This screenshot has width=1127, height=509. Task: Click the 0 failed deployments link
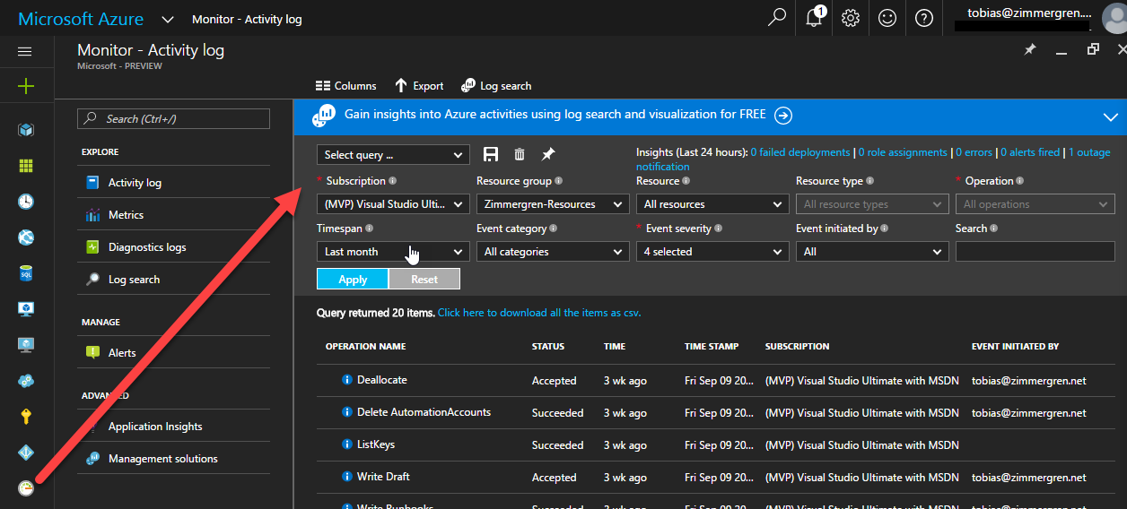coord(800,152)
